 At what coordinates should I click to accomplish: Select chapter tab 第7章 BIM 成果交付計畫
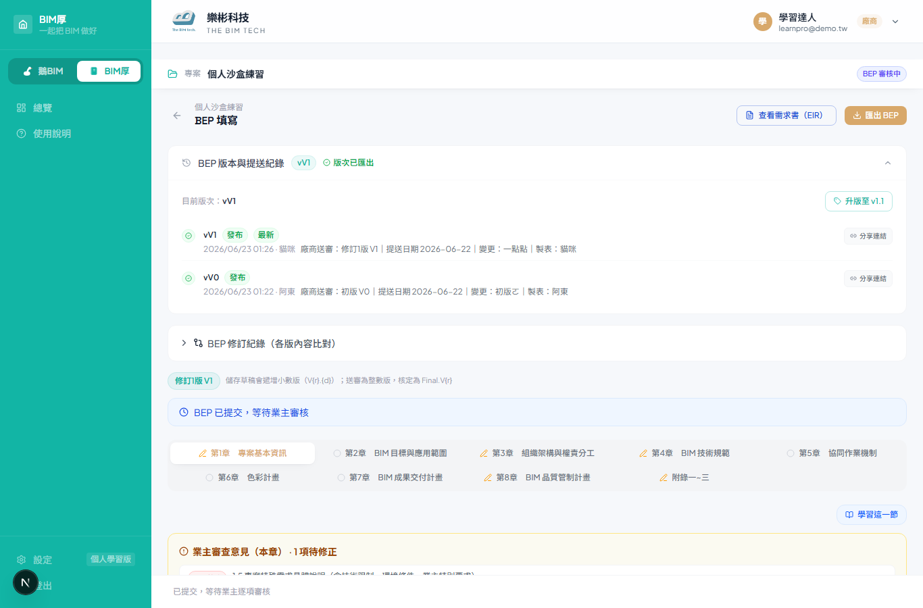390,478
